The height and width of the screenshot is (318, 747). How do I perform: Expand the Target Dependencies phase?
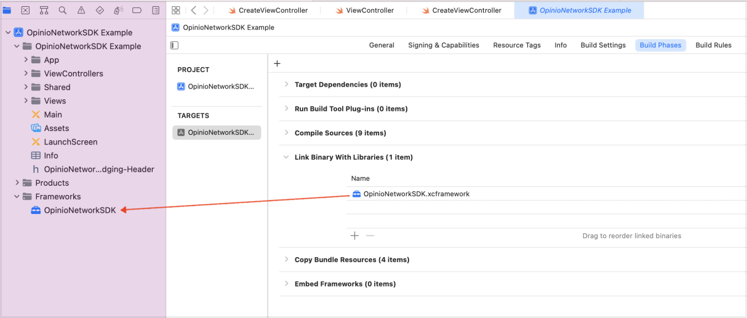(286, 84)
